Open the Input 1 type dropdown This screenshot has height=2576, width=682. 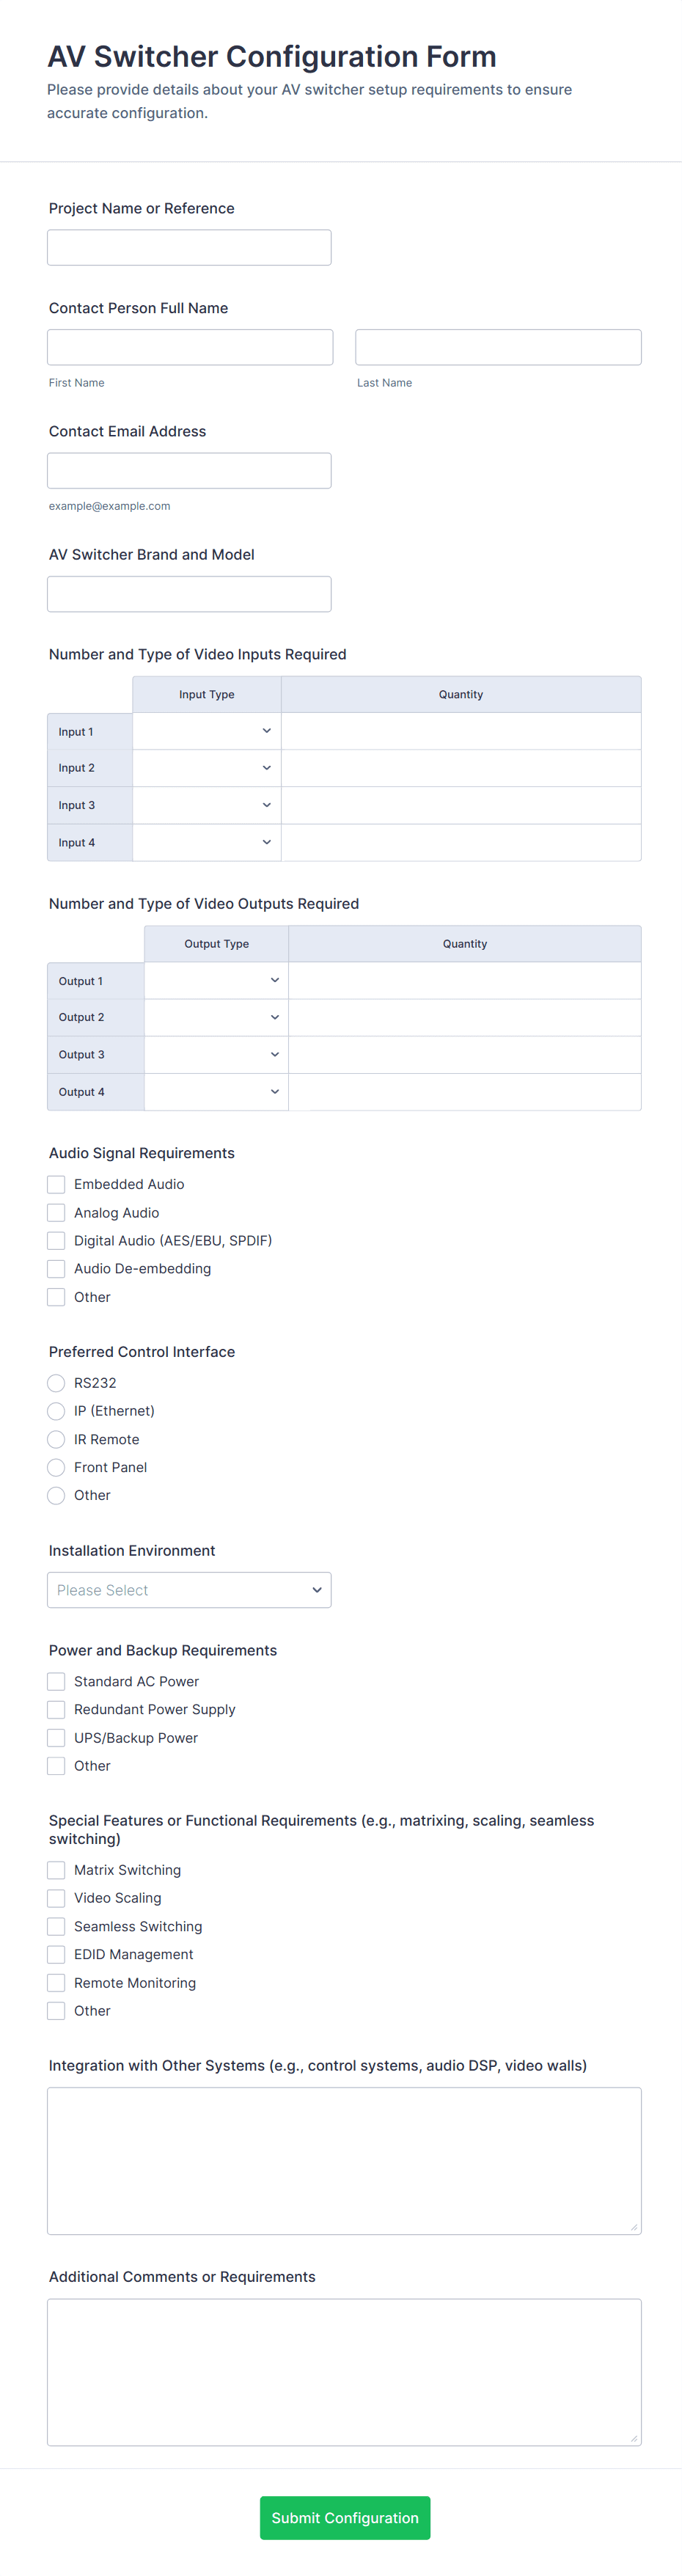pyautogui.click(x=207, y=731)
